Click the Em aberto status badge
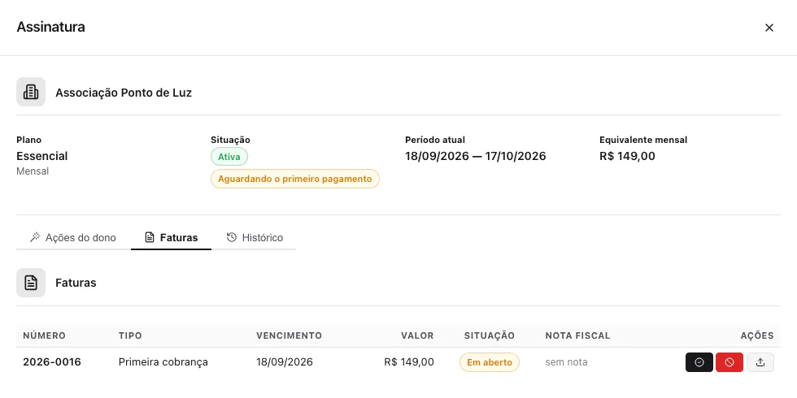The width and height of the screenshot is (797, 398). click(x=490, y=362)
